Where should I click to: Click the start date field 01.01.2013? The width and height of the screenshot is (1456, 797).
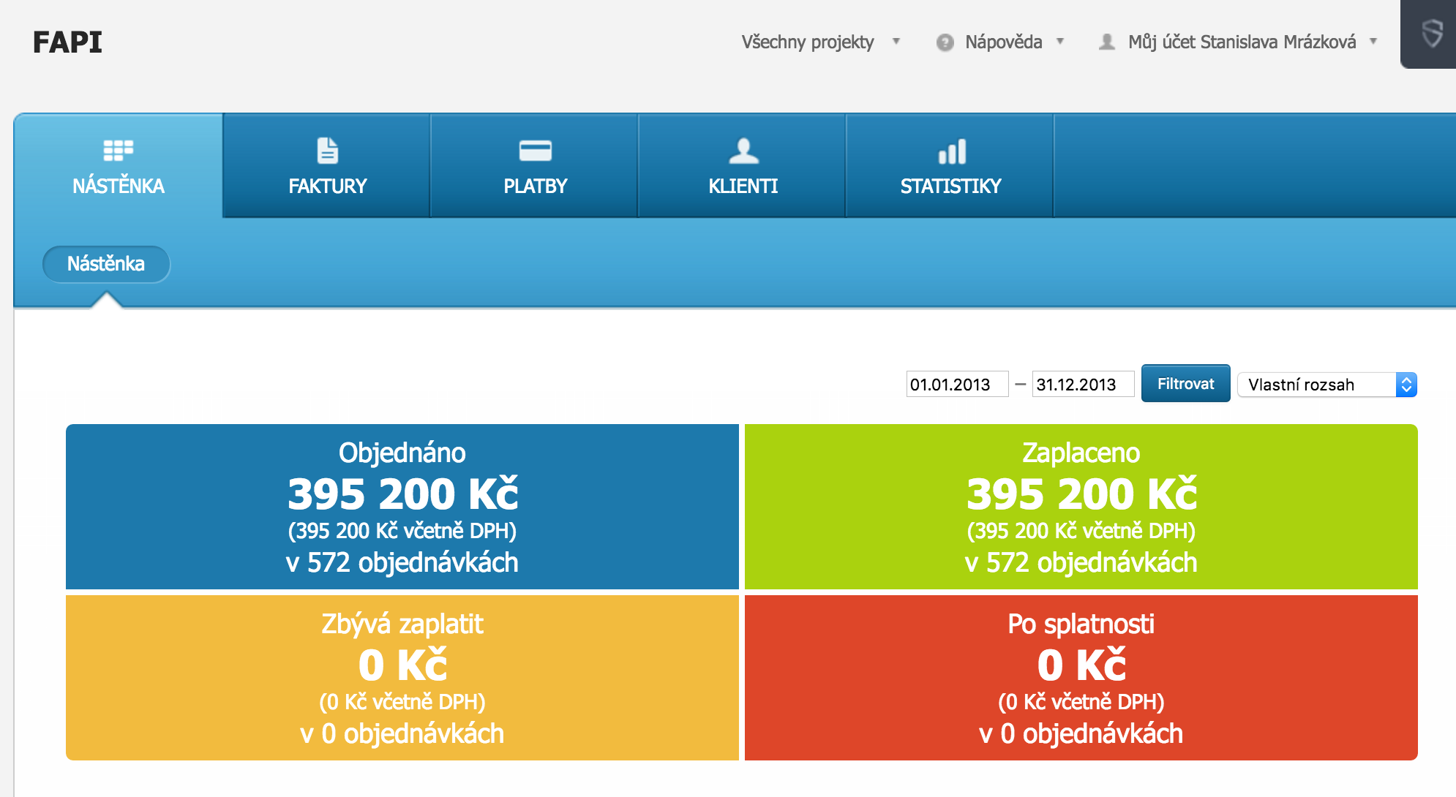pyautogui.click(x=957, y=384)
